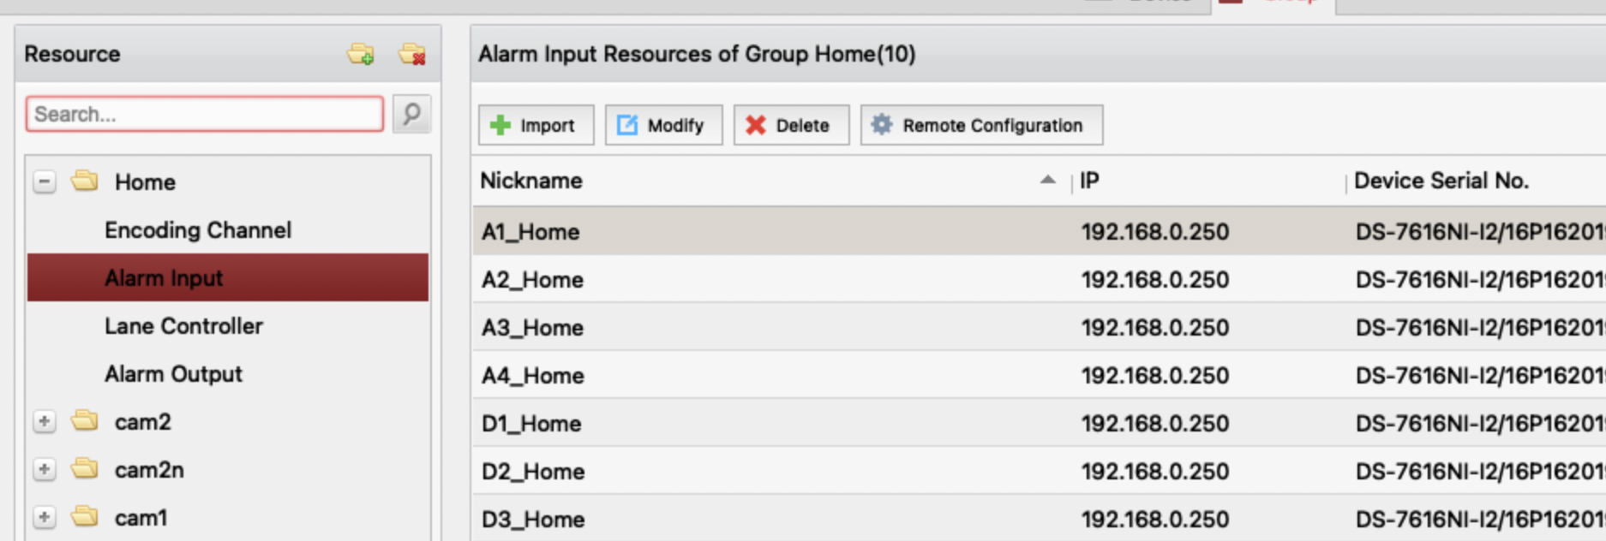Focus the resource Search field

(x=204, y=114)
